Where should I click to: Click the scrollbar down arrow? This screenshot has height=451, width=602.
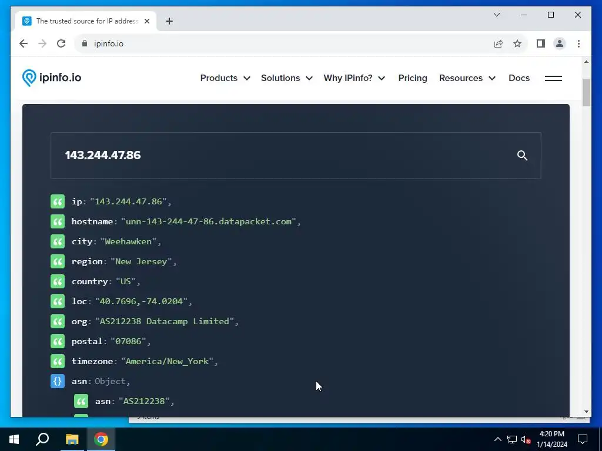click(586, 412)
